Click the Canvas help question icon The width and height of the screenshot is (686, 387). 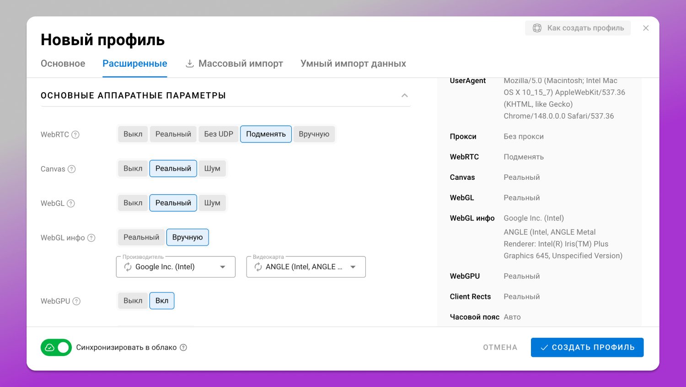coord(72,169)
